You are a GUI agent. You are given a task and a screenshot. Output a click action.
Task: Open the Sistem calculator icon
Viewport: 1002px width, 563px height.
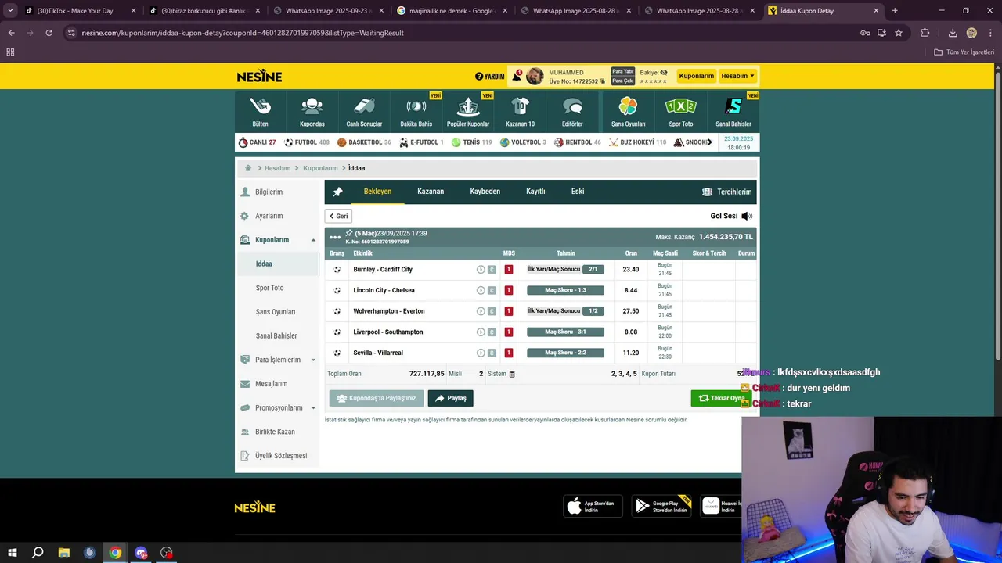click(x=512, y=374)
